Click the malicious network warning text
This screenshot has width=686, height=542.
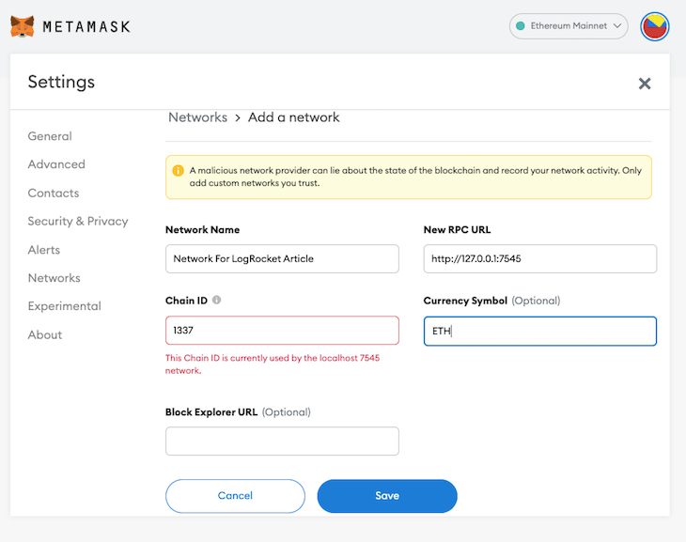pos(415,177)
